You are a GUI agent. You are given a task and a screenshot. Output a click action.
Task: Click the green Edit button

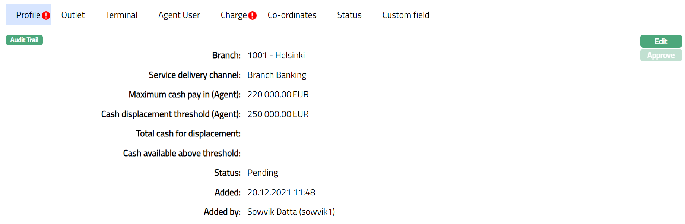point(661,41)
